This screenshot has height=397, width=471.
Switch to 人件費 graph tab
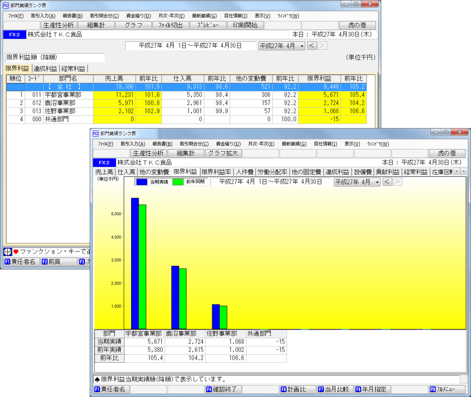pos(245,172)
